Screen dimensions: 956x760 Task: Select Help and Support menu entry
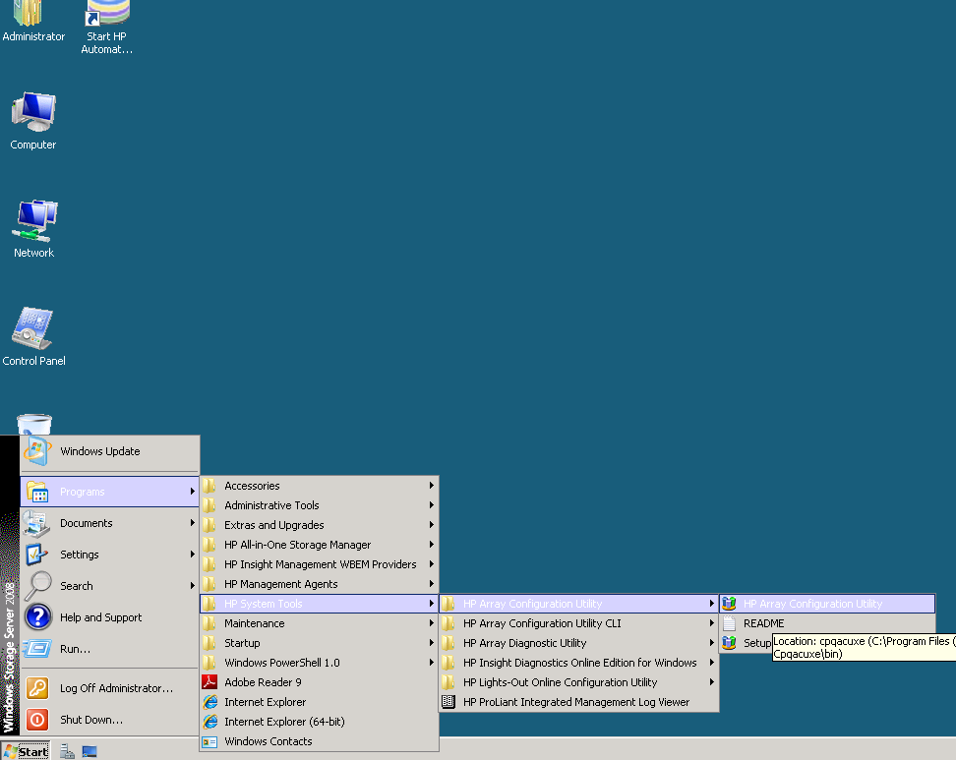point(110,617)
